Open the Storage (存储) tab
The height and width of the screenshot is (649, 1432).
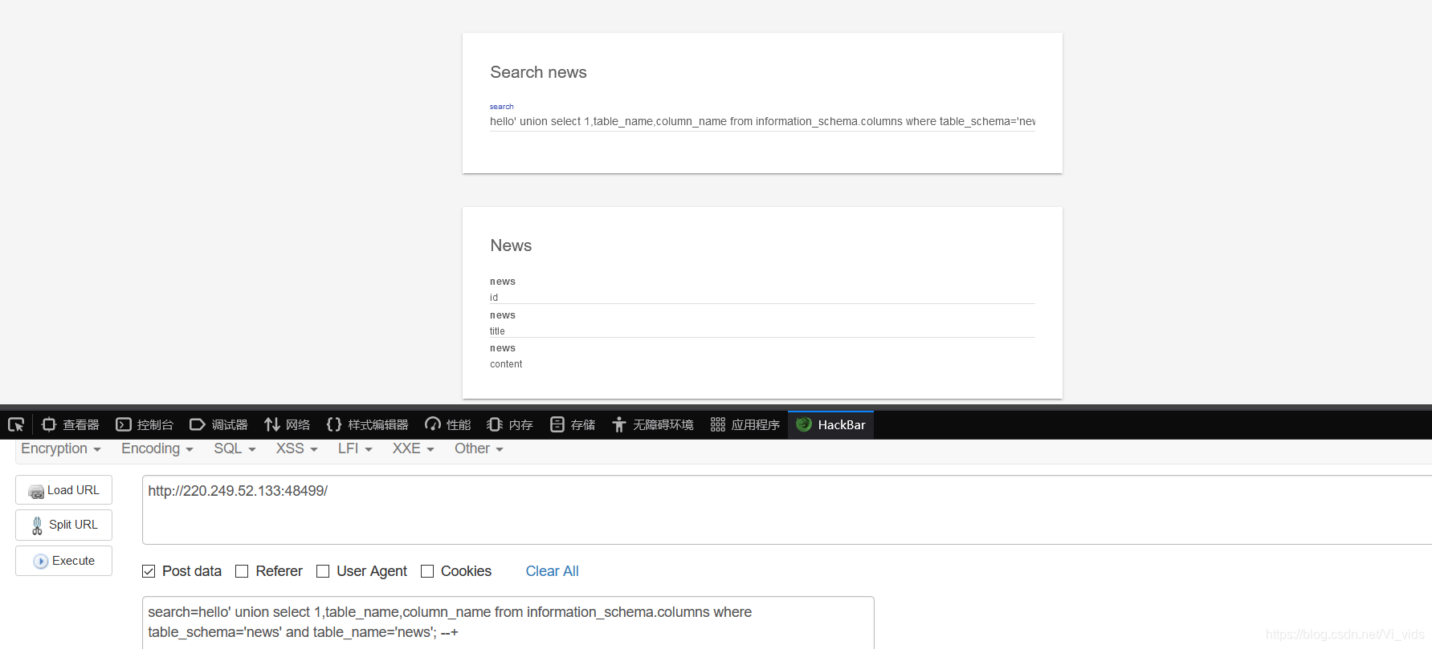point(573,424)
